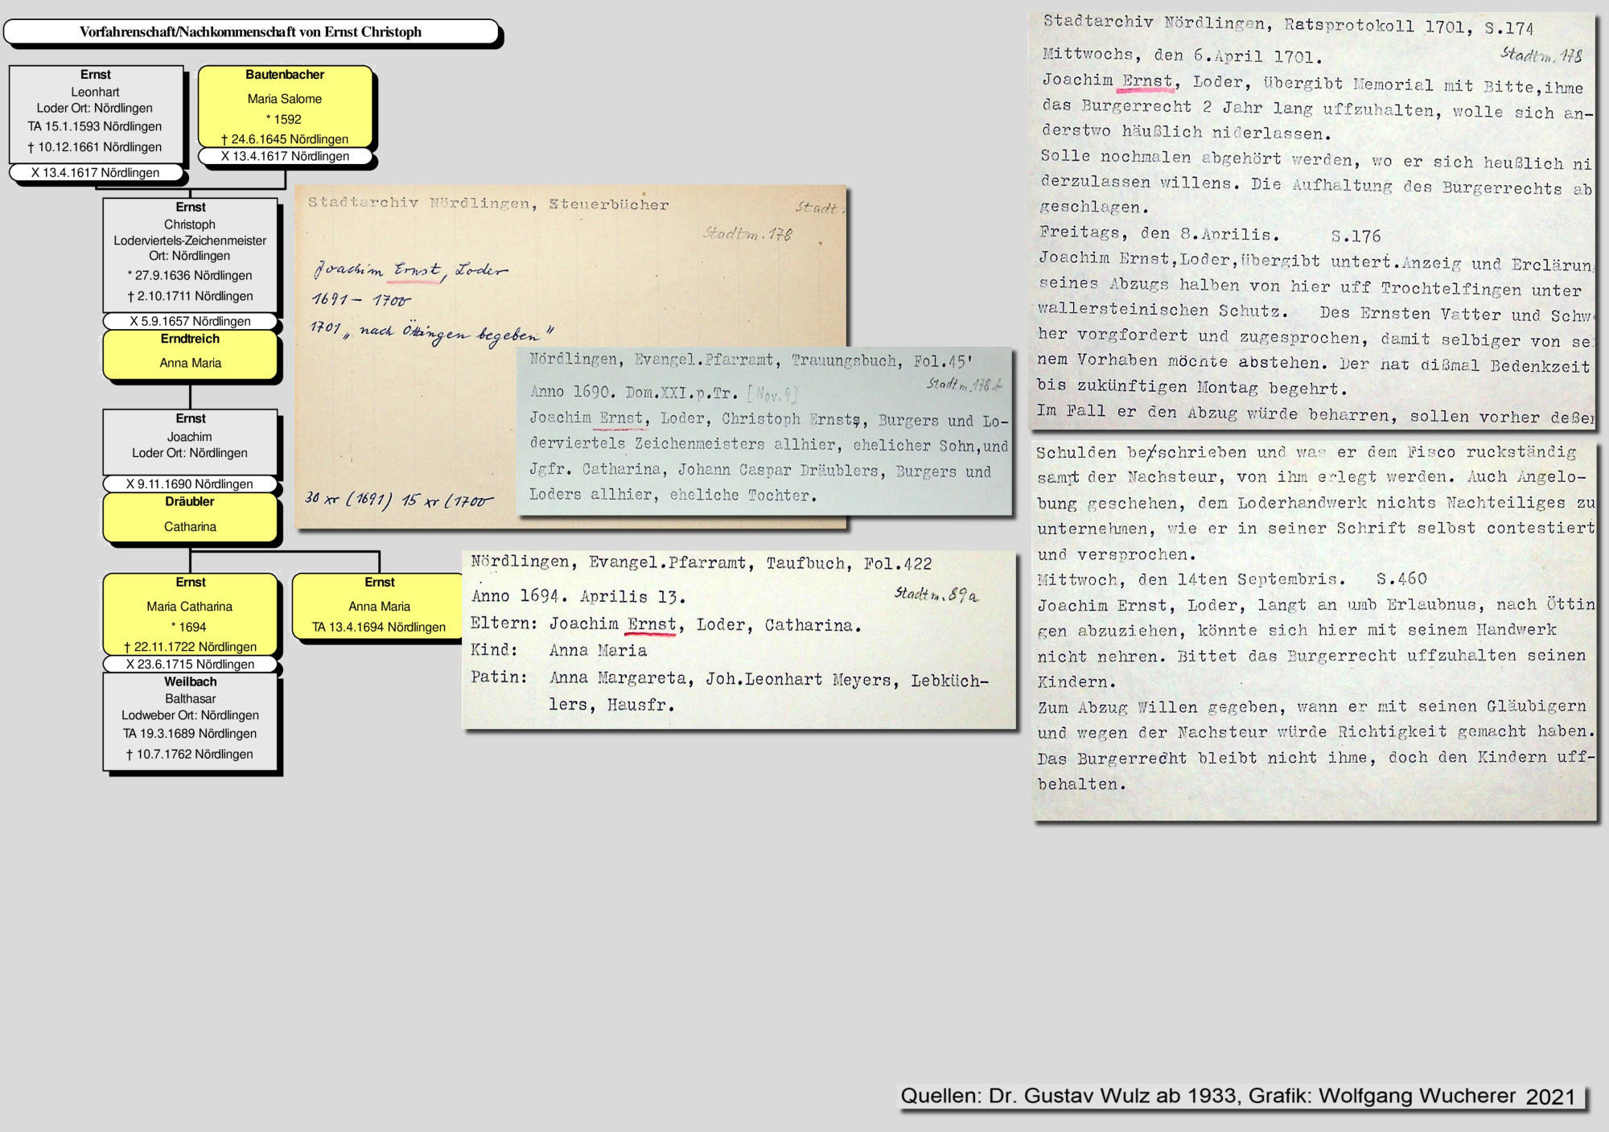
Task: Open the Christoph Ernst Zeichenmeister box
Action: (190, 254)
